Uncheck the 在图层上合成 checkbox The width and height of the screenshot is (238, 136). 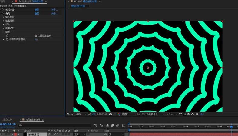click(x=36, y=35)
